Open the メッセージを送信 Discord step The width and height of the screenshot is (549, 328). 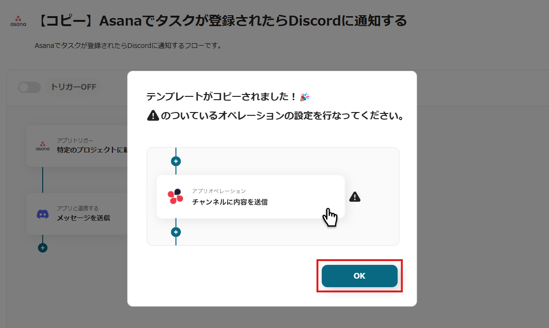77,214
